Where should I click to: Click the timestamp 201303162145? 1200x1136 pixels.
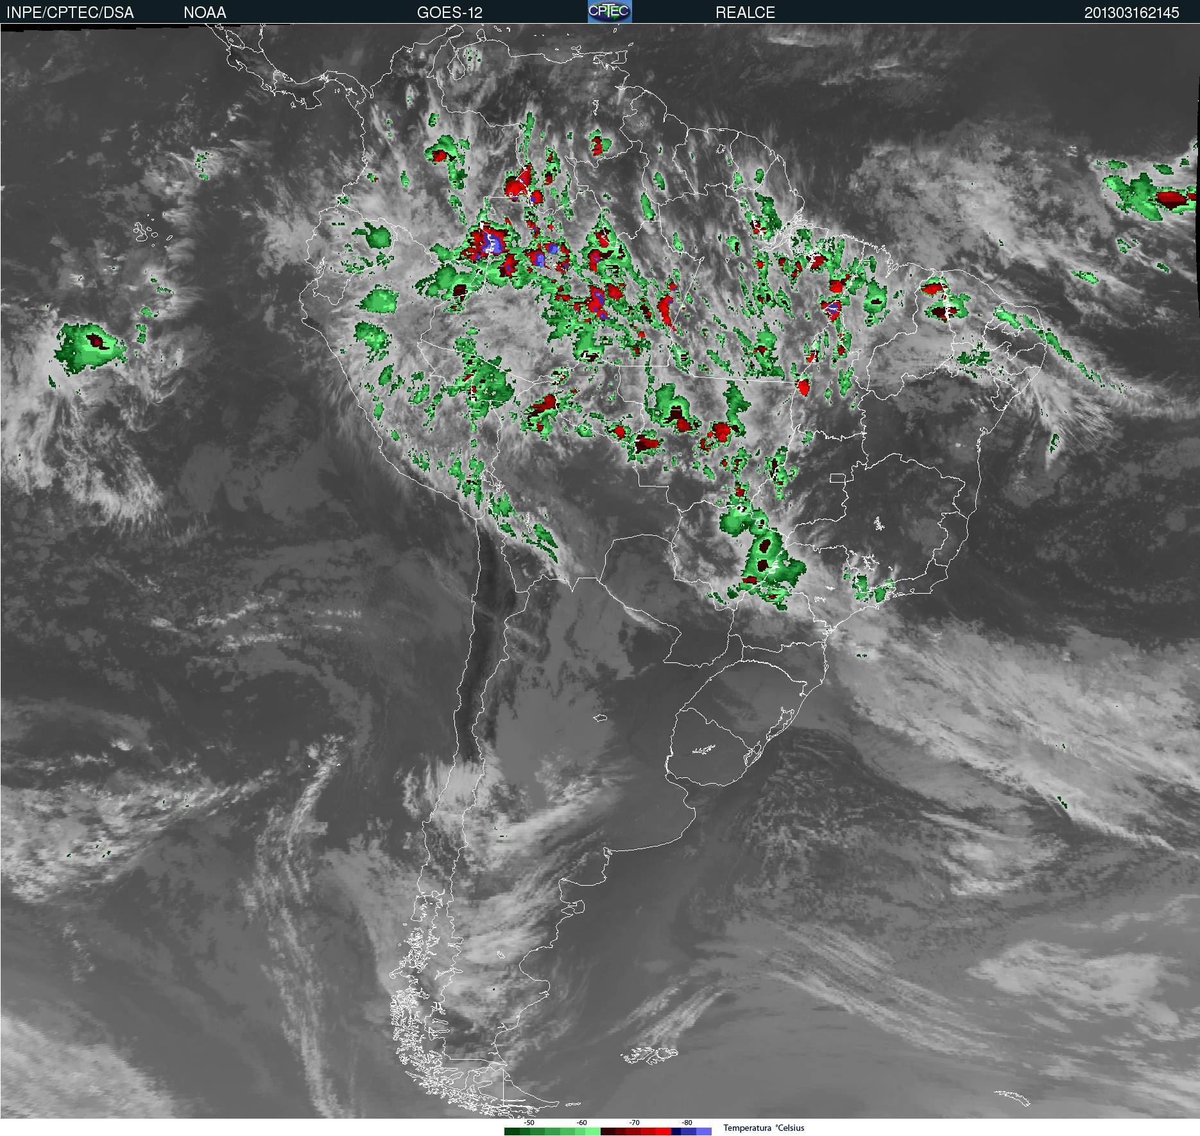point(1131,13)
